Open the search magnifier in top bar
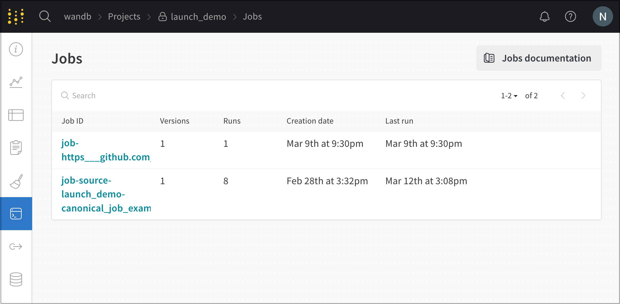The height and width of the screenshot is (304, 620). pos(45,17)
